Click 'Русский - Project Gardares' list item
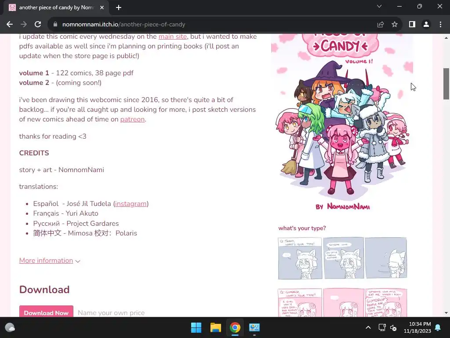450x338 pixels. click(76, 223)
